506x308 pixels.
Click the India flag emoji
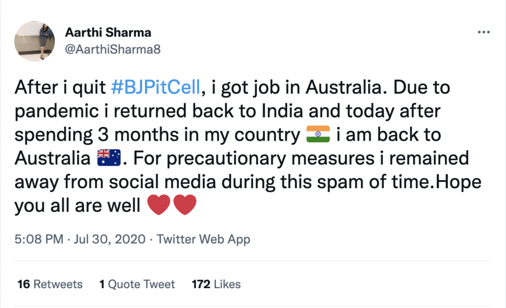pos(317,135)
